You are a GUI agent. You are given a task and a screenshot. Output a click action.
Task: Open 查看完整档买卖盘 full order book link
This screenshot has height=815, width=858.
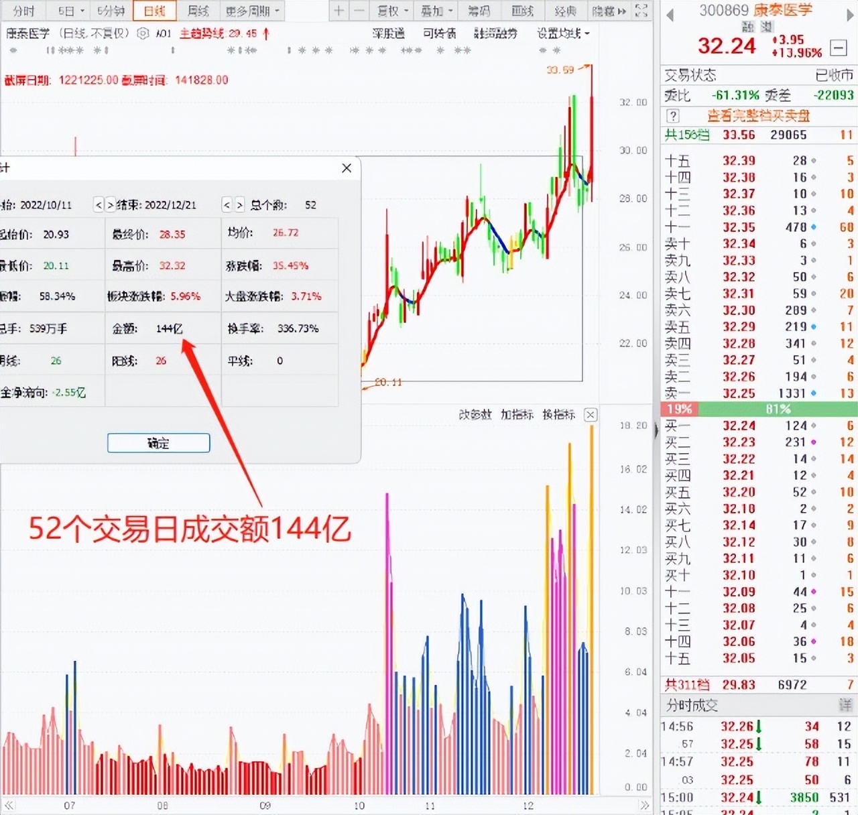pyautogui.click(x=761, y=116)
